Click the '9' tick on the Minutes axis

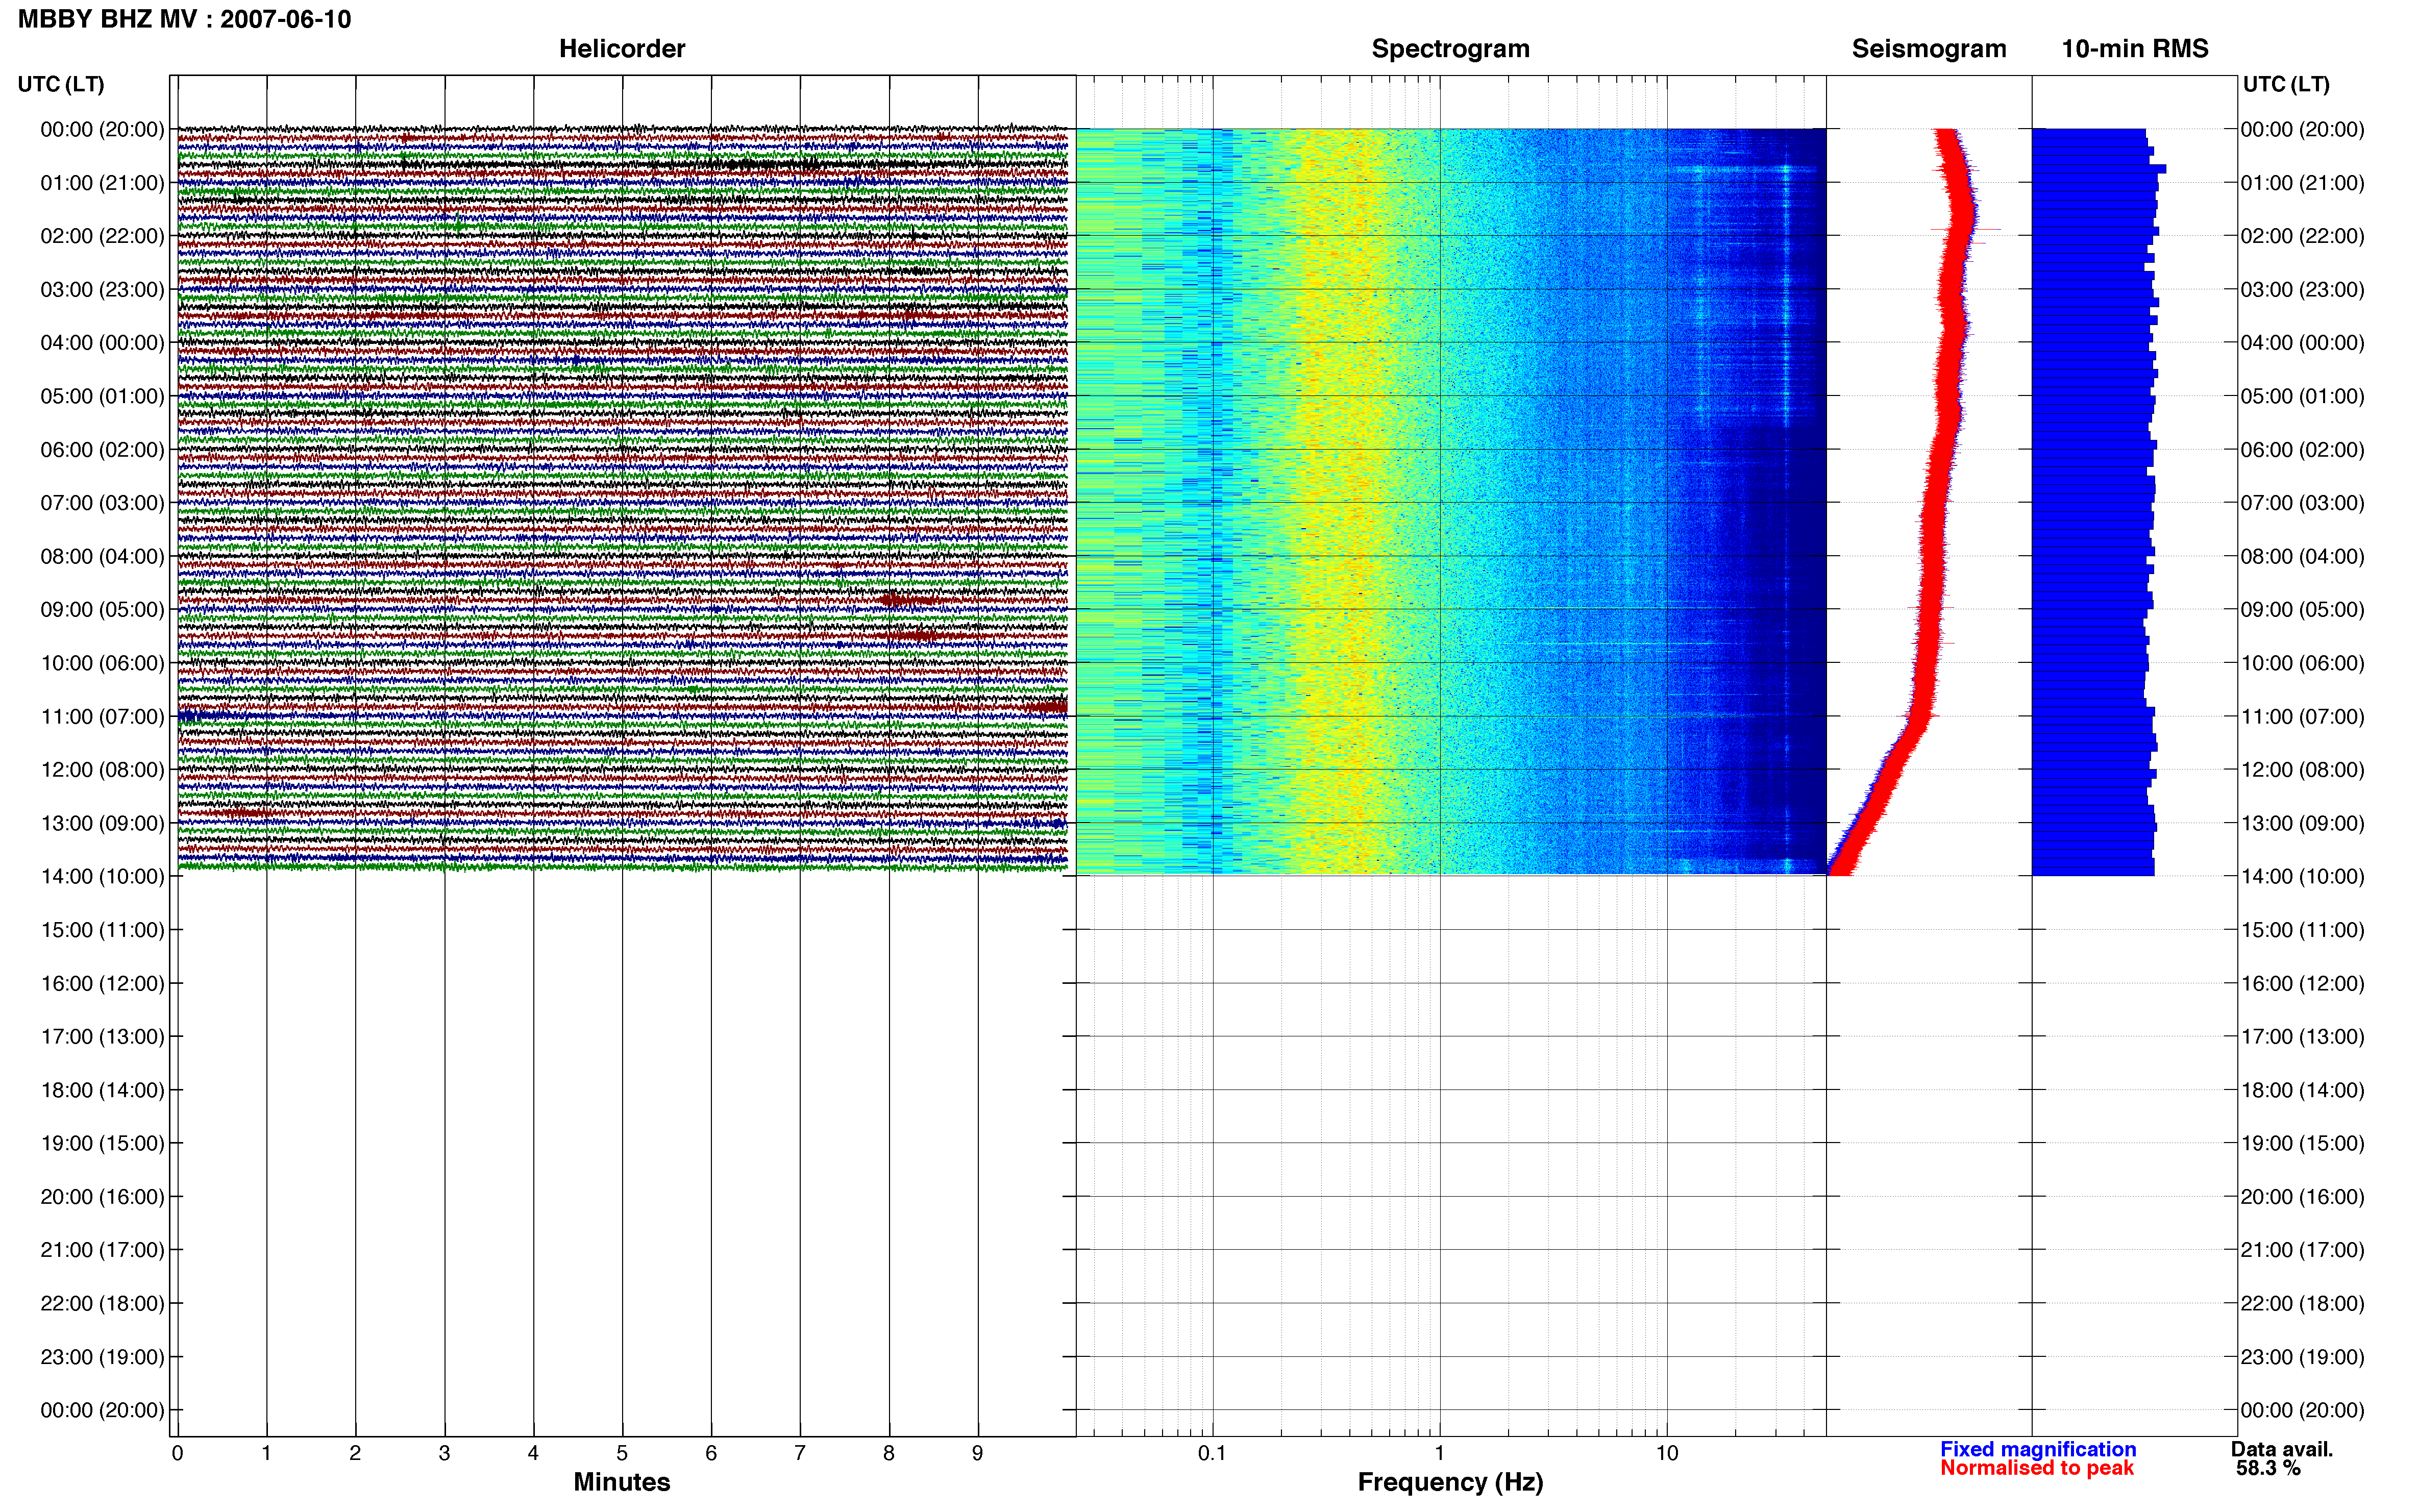click(x=977, y=1453)
